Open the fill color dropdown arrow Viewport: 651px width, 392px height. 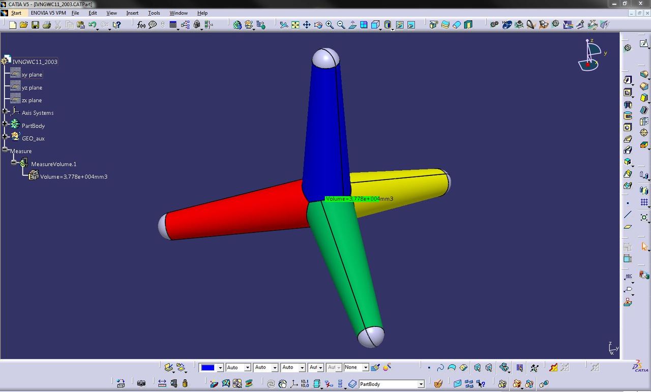tap(220, 368)
